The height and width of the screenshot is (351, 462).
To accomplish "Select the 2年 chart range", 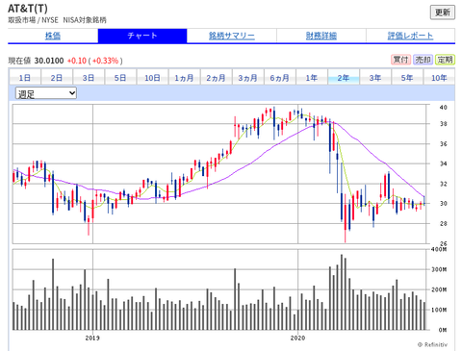I will [x=344, y=78].
